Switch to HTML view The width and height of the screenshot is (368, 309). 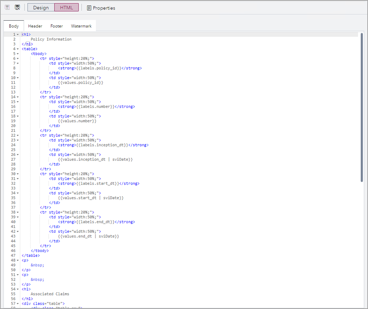point(66,8)
